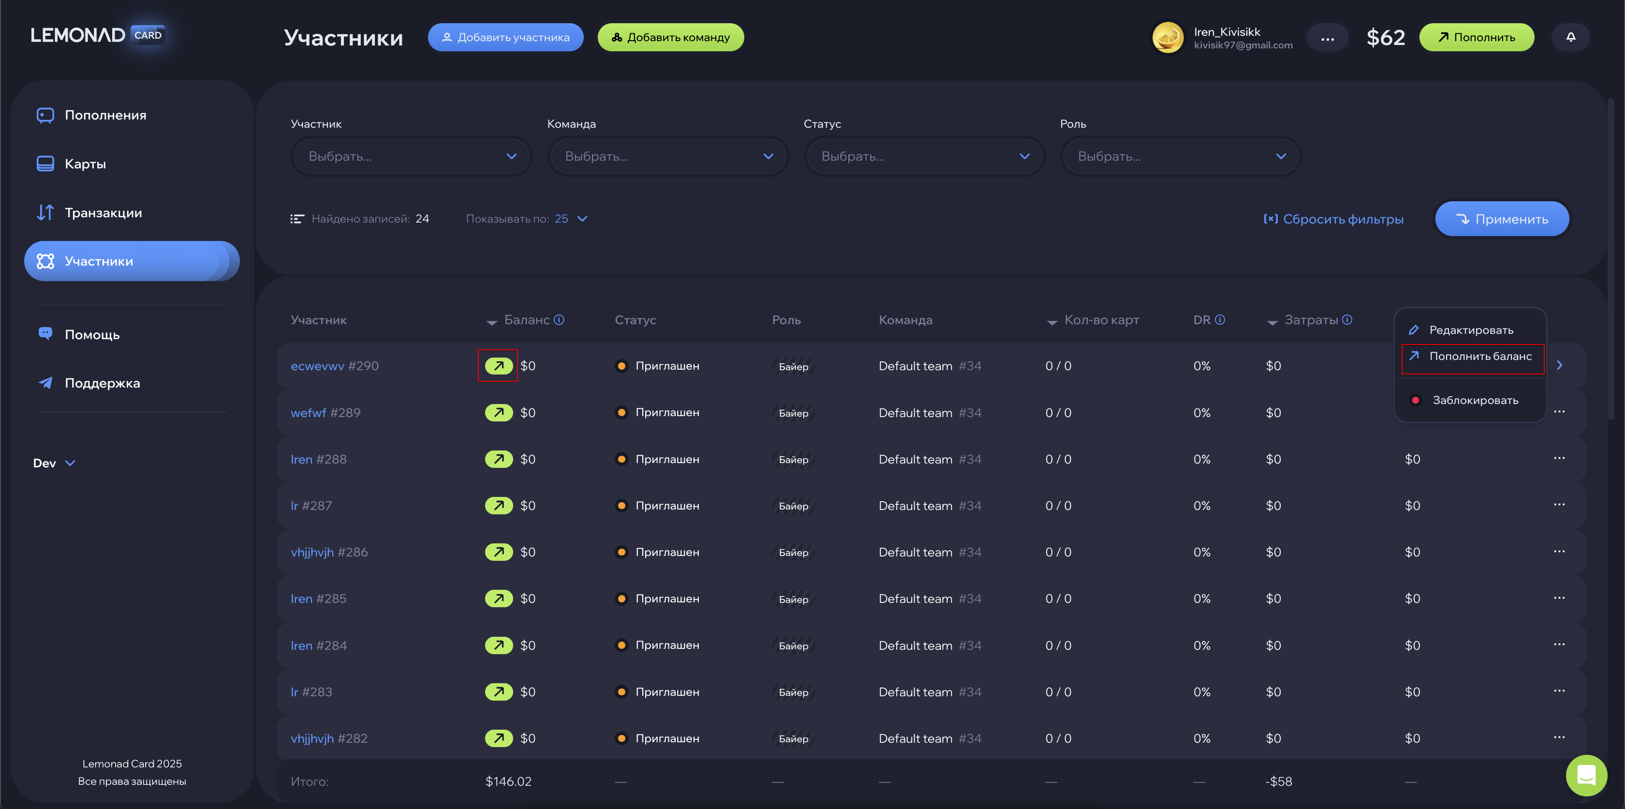Open Транзакции in the sidebar
This screenshot has height=809, width=1625.
pos(103,213)
